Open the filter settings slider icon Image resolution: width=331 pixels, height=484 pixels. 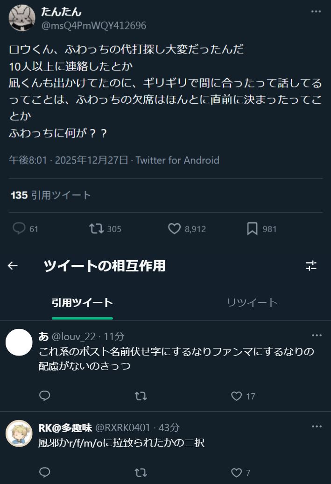point(311,266)
